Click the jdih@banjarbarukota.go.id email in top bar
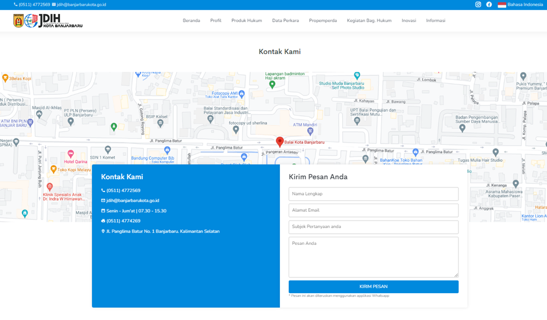Image resolution: width=547 pixels, height=320 pixels. (x=81, y=5)
